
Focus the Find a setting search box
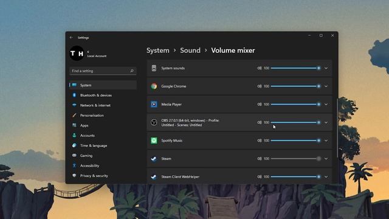(x=103, y=71)
